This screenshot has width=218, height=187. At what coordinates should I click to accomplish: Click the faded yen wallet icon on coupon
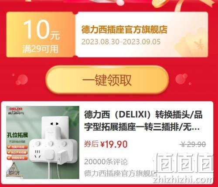191,44
